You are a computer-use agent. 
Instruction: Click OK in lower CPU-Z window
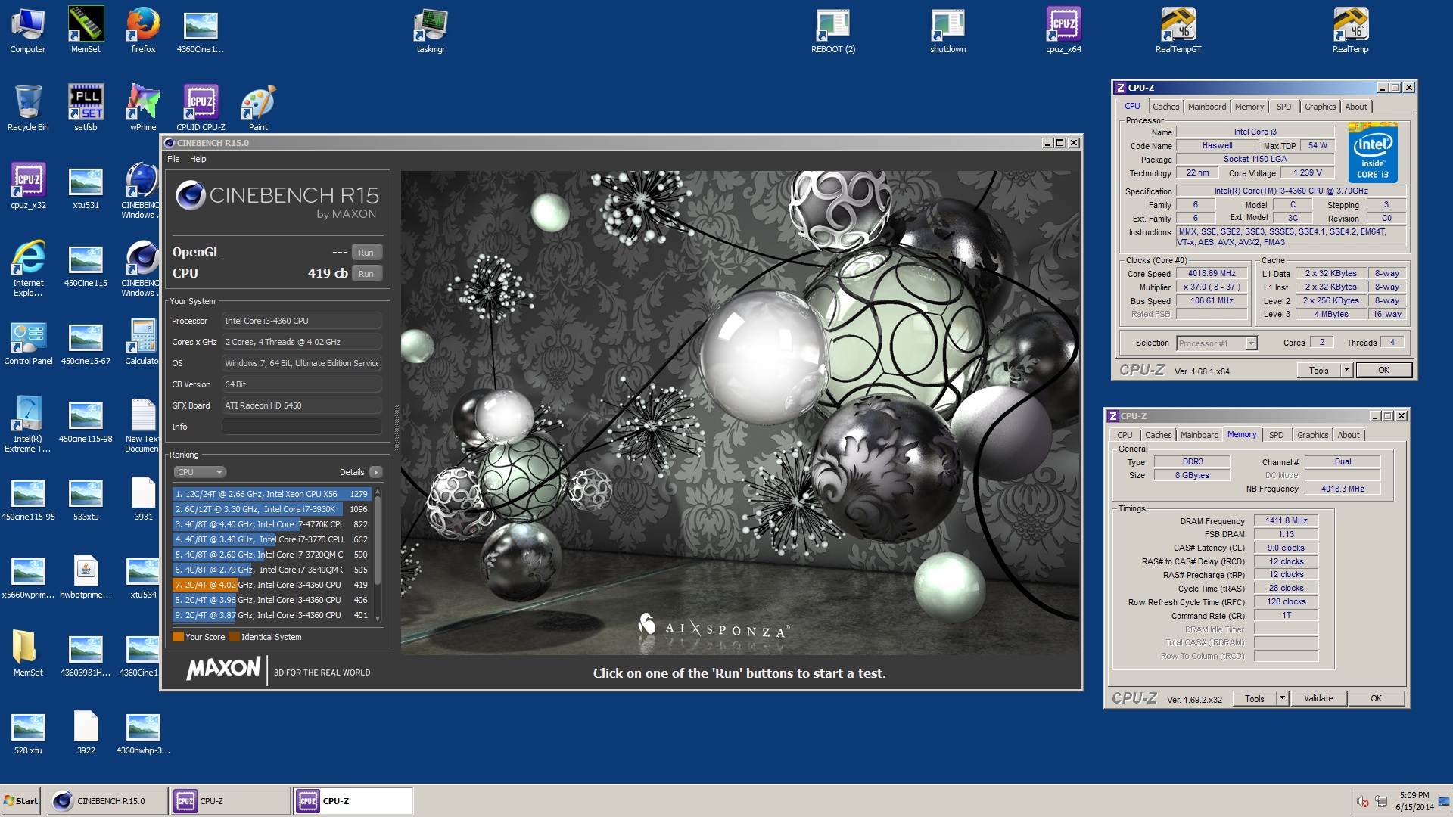pyautogui.click(x=1376, y=698)
